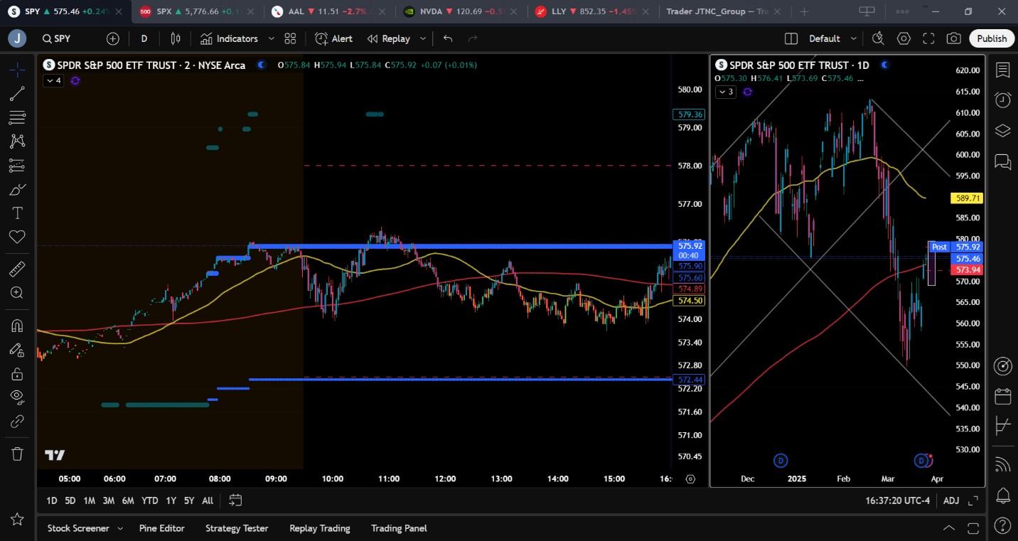1018x541 pixels.
Task: Select the crosshair cursor tool
Action: pyautogui.click(x=17, y=70)
